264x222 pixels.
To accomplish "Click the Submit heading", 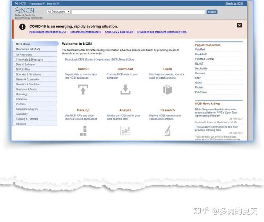I will click(83, 69).
